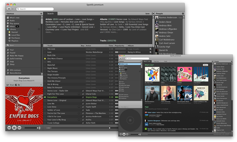Collapse the album art panel with the small handle icon

click(x=41, y=85)
